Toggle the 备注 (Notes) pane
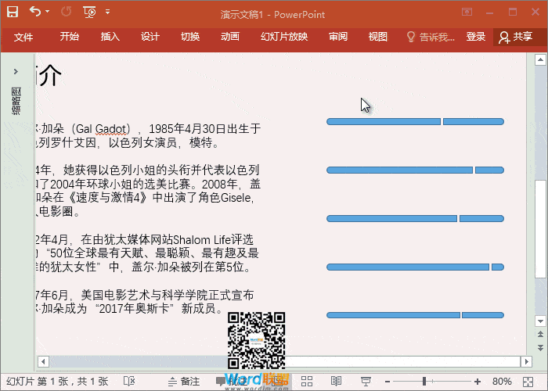This screenshot has width=548, height=391. pos(184,381)
